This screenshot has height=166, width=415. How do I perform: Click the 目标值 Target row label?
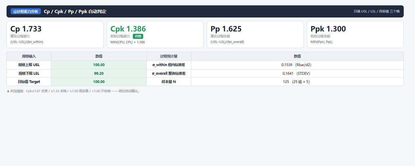click(29, 82)
